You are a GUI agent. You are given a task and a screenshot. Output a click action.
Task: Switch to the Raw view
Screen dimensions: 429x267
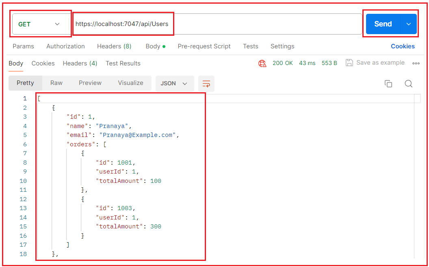[x=56, y=83]
